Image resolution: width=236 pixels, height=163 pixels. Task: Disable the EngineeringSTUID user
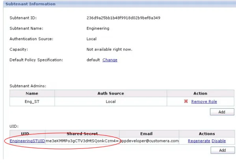pyautogui.click(x=219, y=141)
